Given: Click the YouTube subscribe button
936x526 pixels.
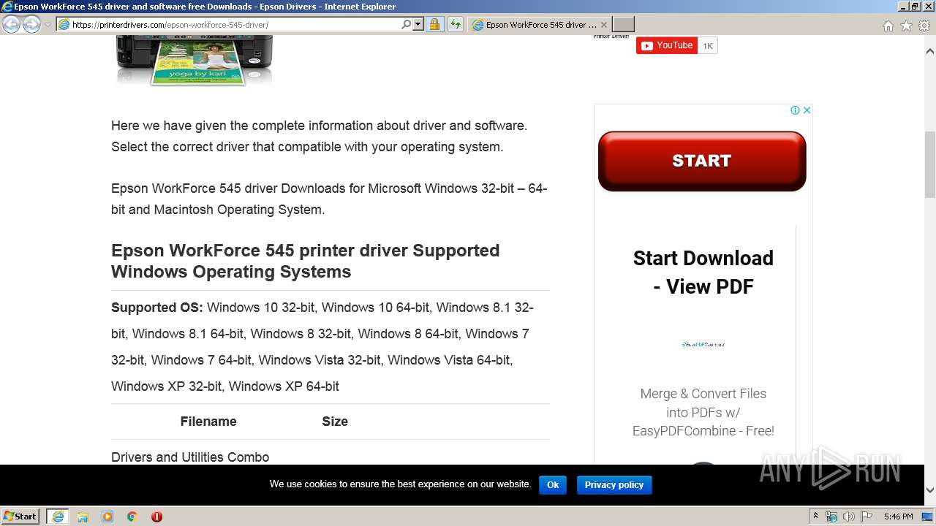Looking at the screenshot, I should pos(666,45).
